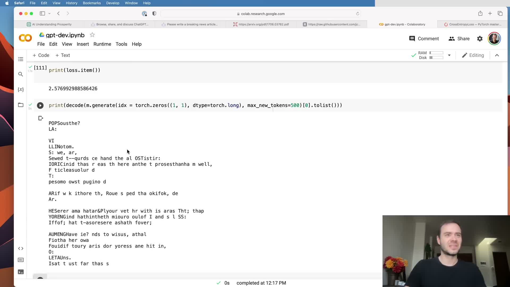Add a new Code cell
This screenshot has height=287, width=510.
[x=41, y=55]
